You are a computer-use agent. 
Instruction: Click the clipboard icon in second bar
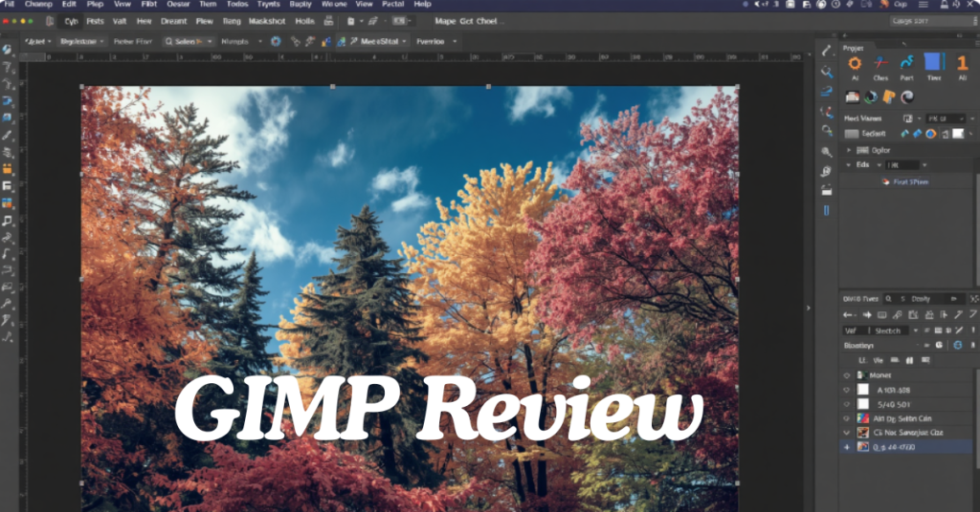point(350,21)
